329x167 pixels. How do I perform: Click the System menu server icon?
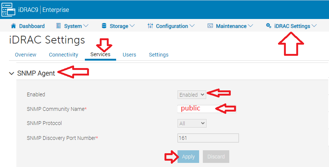coord(58,26)
